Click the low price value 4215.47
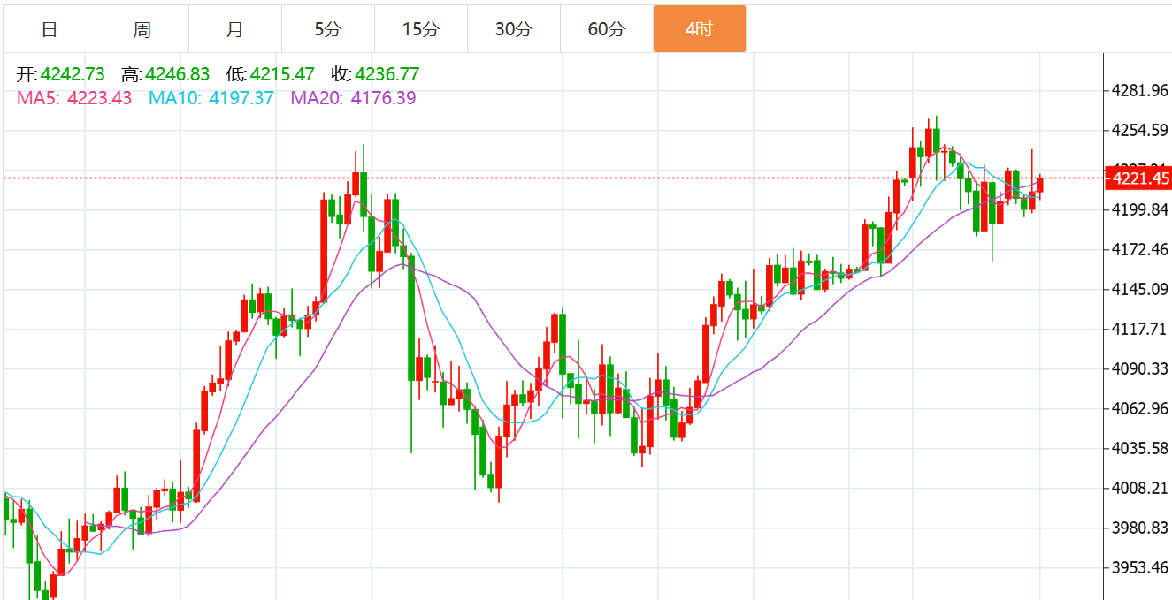 tap(282, 74)
